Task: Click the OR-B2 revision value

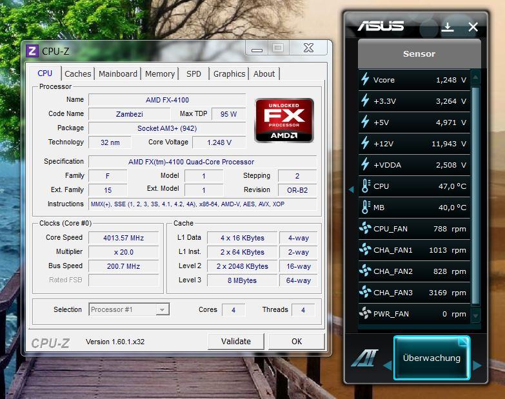Action: click(297, 190)
